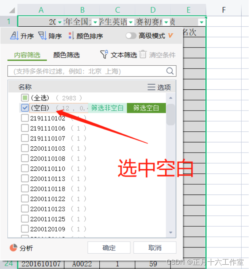
Task: Click 筛选非空白 button
Action: (107, 108)
